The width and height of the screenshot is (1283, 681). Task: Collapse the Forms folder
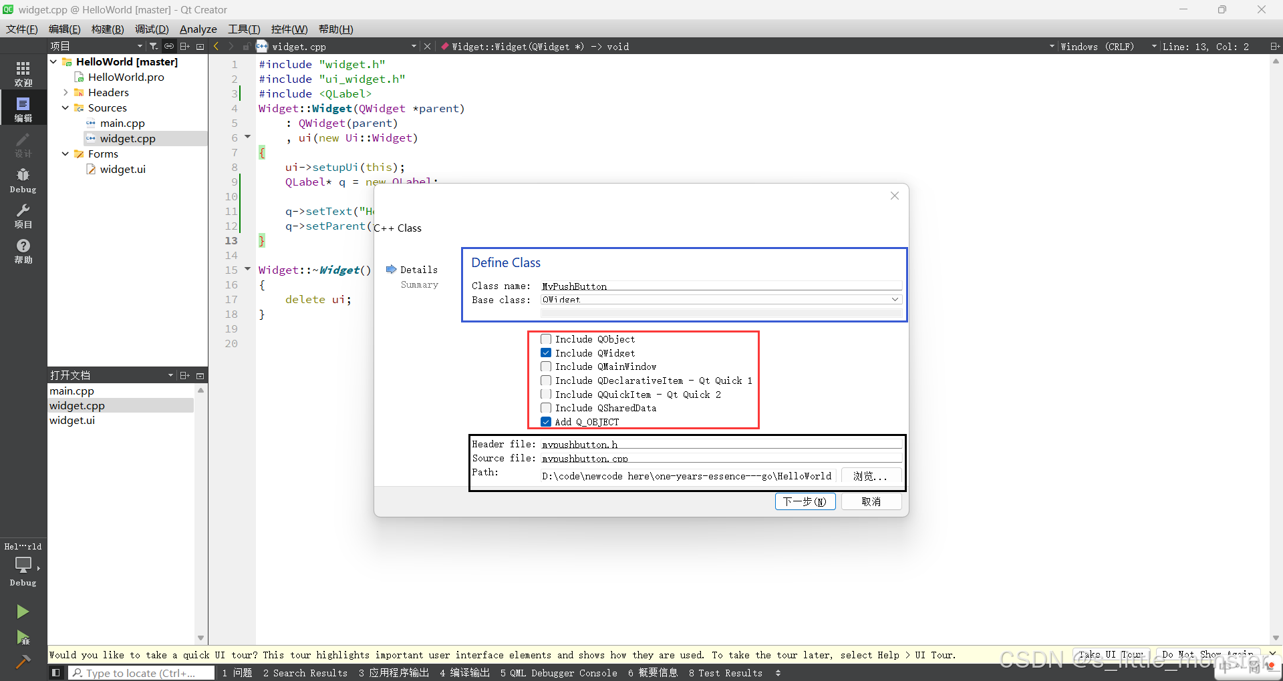[65, 154]
